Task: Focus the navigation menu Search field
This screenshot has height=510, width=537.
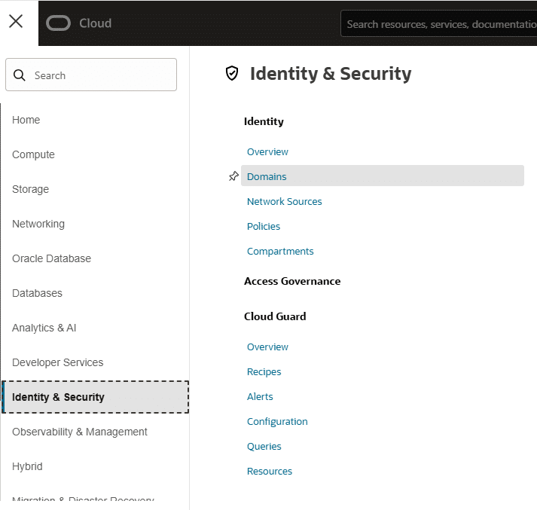Action: (91, 75)
